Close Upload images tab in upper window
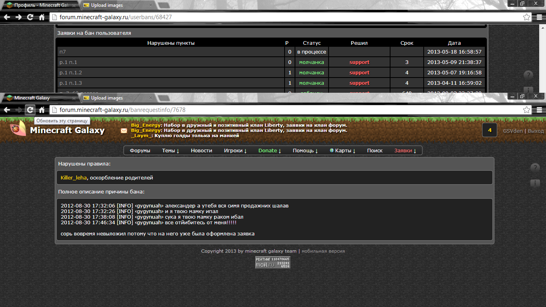This screenshot has height=307, width=546. 150,6
